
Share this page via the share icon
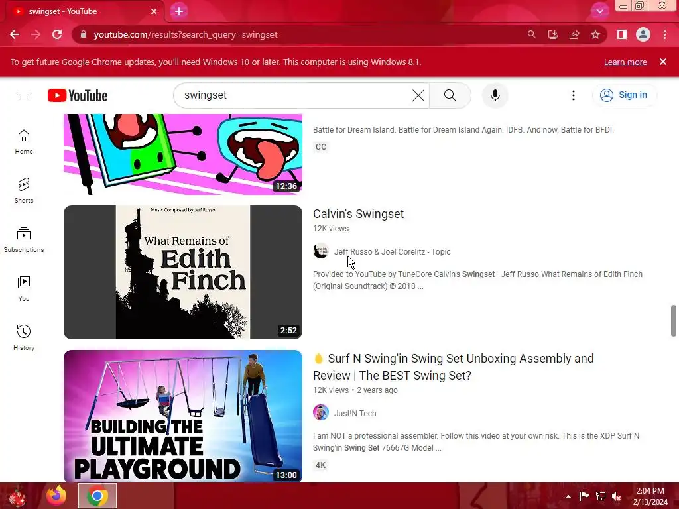tap(574, 34)
